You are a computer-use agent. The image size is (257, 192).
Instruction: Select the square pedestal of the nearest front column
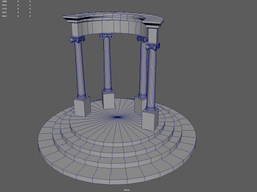[x=150, y=119]
